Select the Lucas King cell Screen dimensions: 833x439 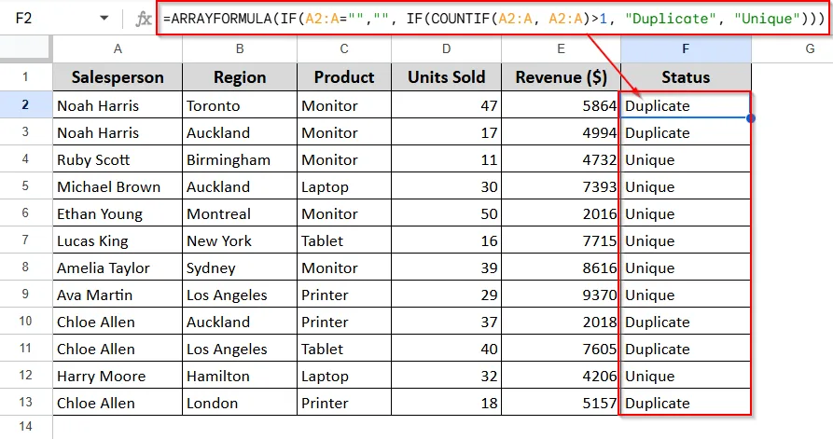click(x=118, y=240)
